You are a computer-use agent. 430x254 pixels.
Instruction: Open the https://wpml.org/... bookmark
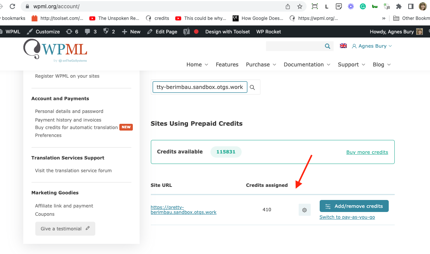click(x=314, y=18)
